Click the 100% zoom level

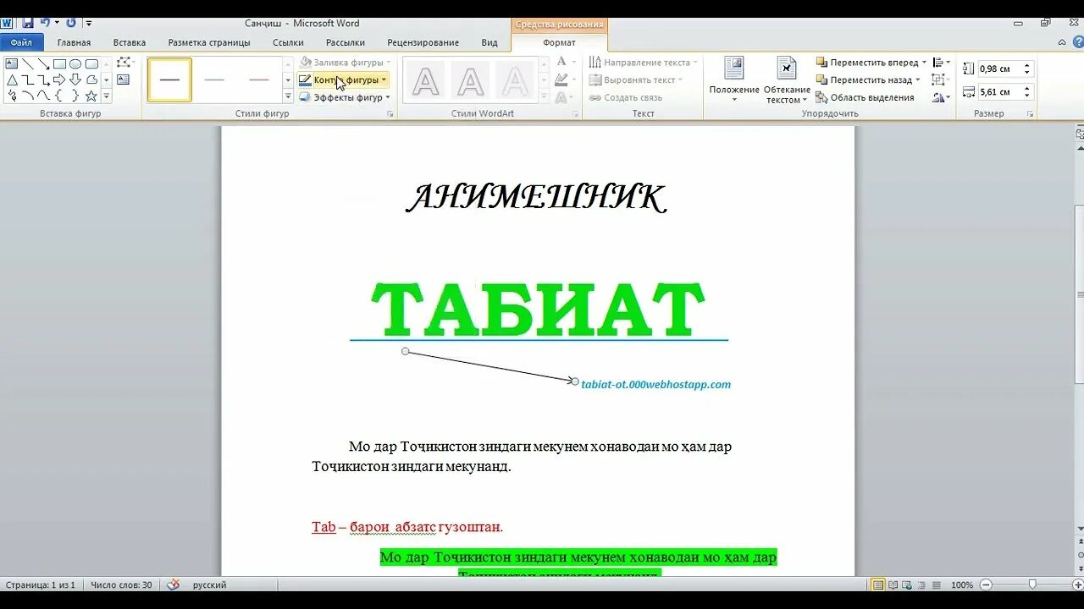coord(962,584)
